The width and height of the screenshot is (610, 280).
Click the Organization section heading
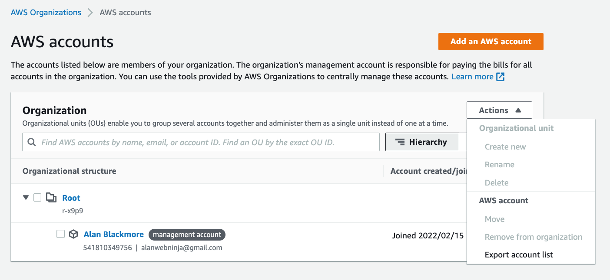(55, 111)
